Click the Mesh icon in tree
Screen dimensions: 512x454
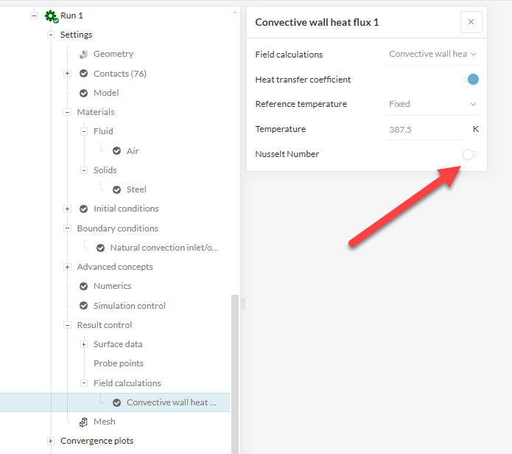click(83, 422)
